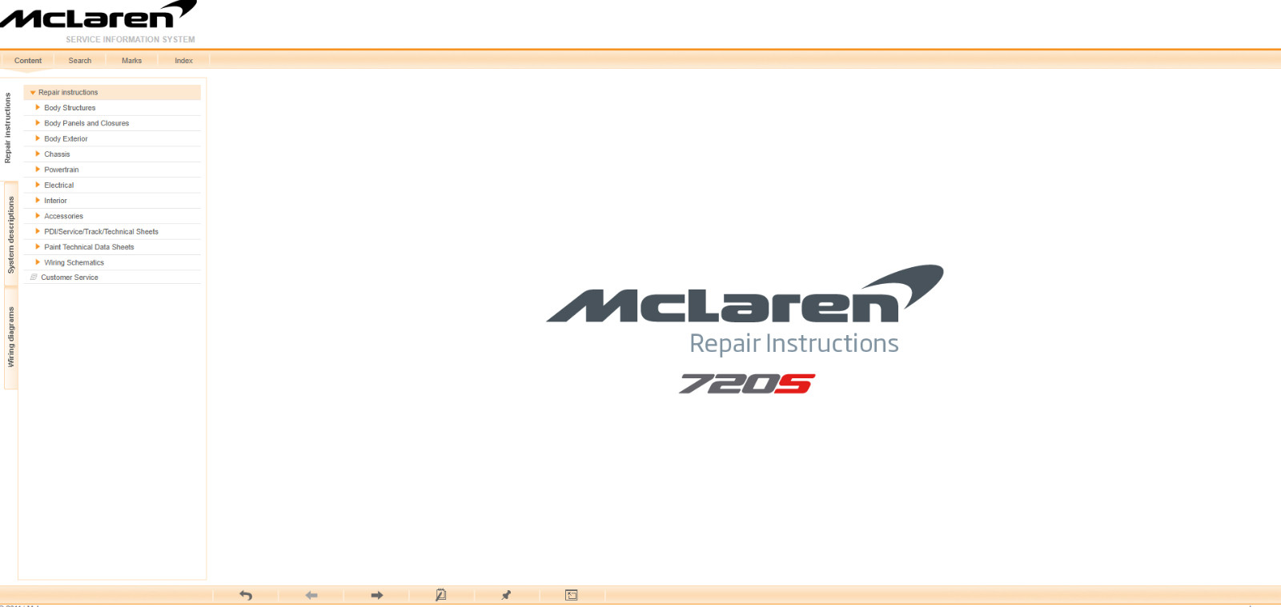Screen dimensions: 1281x607
Task: Open the Marks tab
Action: click(x=131, y=61)
